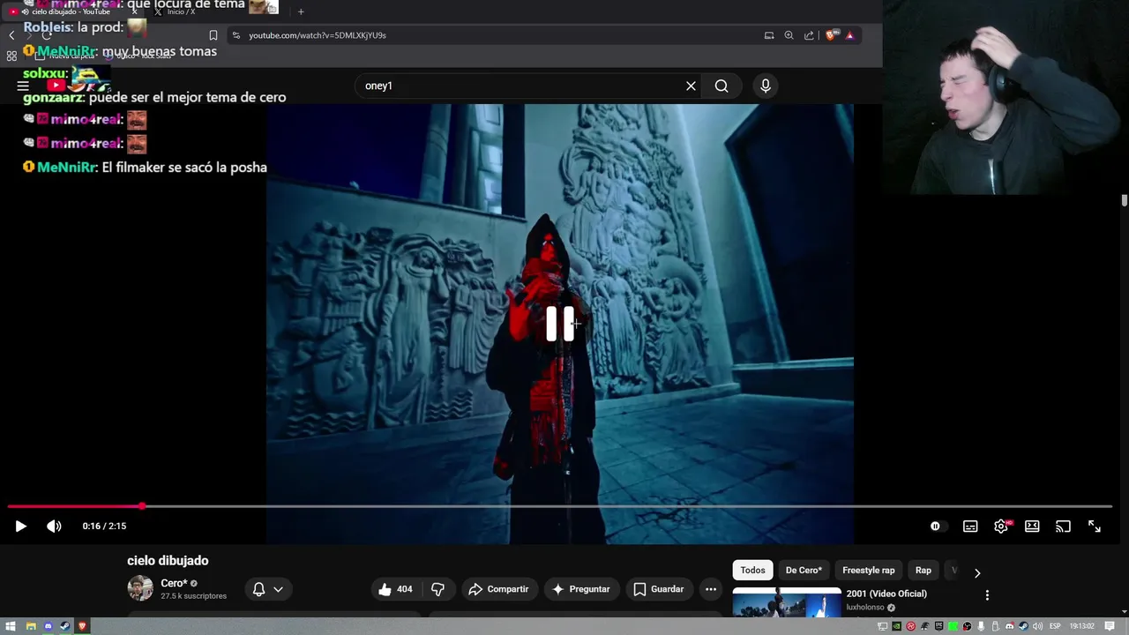Open a new browser tab with plus
Viewport: 1129px width, 635px height.
point(301,11)
